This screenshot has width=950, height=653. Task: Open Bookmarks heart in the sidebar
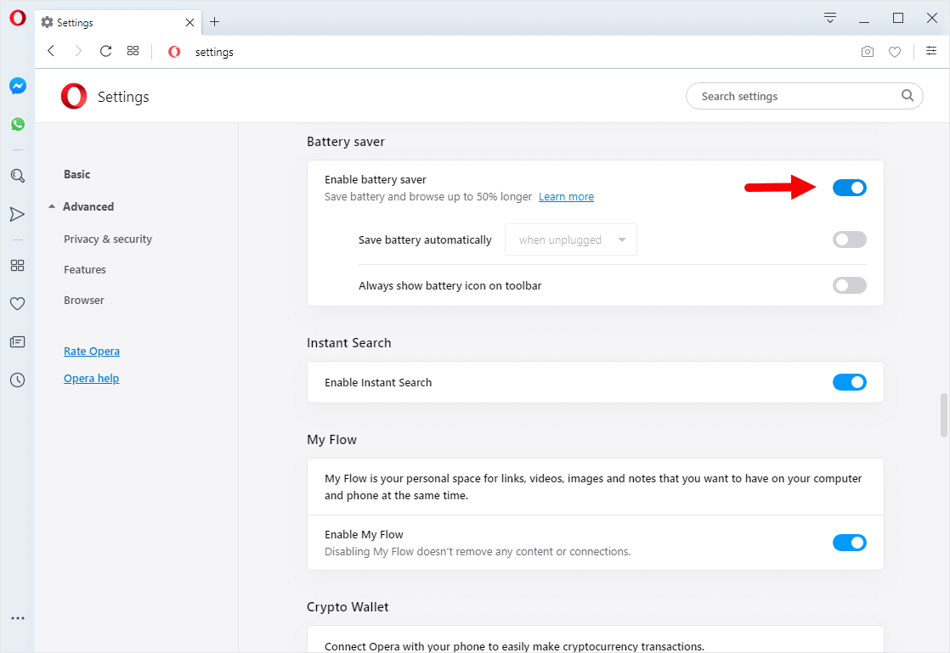click(18, 304)
